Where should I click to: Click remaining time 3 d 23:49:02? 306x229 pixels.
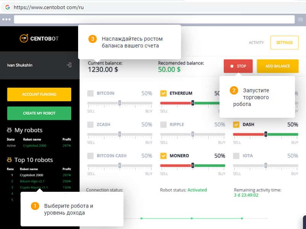[246, 195]
